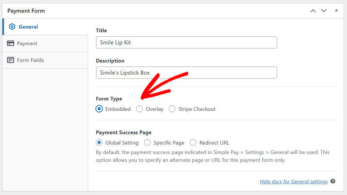Screen dimensions: 347x195
Task: Go to the Form Fields tab
Action: [30, 60]
